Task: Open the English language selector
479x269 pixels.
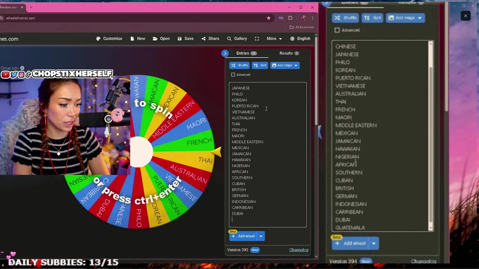Action: (x=300, y=38)
